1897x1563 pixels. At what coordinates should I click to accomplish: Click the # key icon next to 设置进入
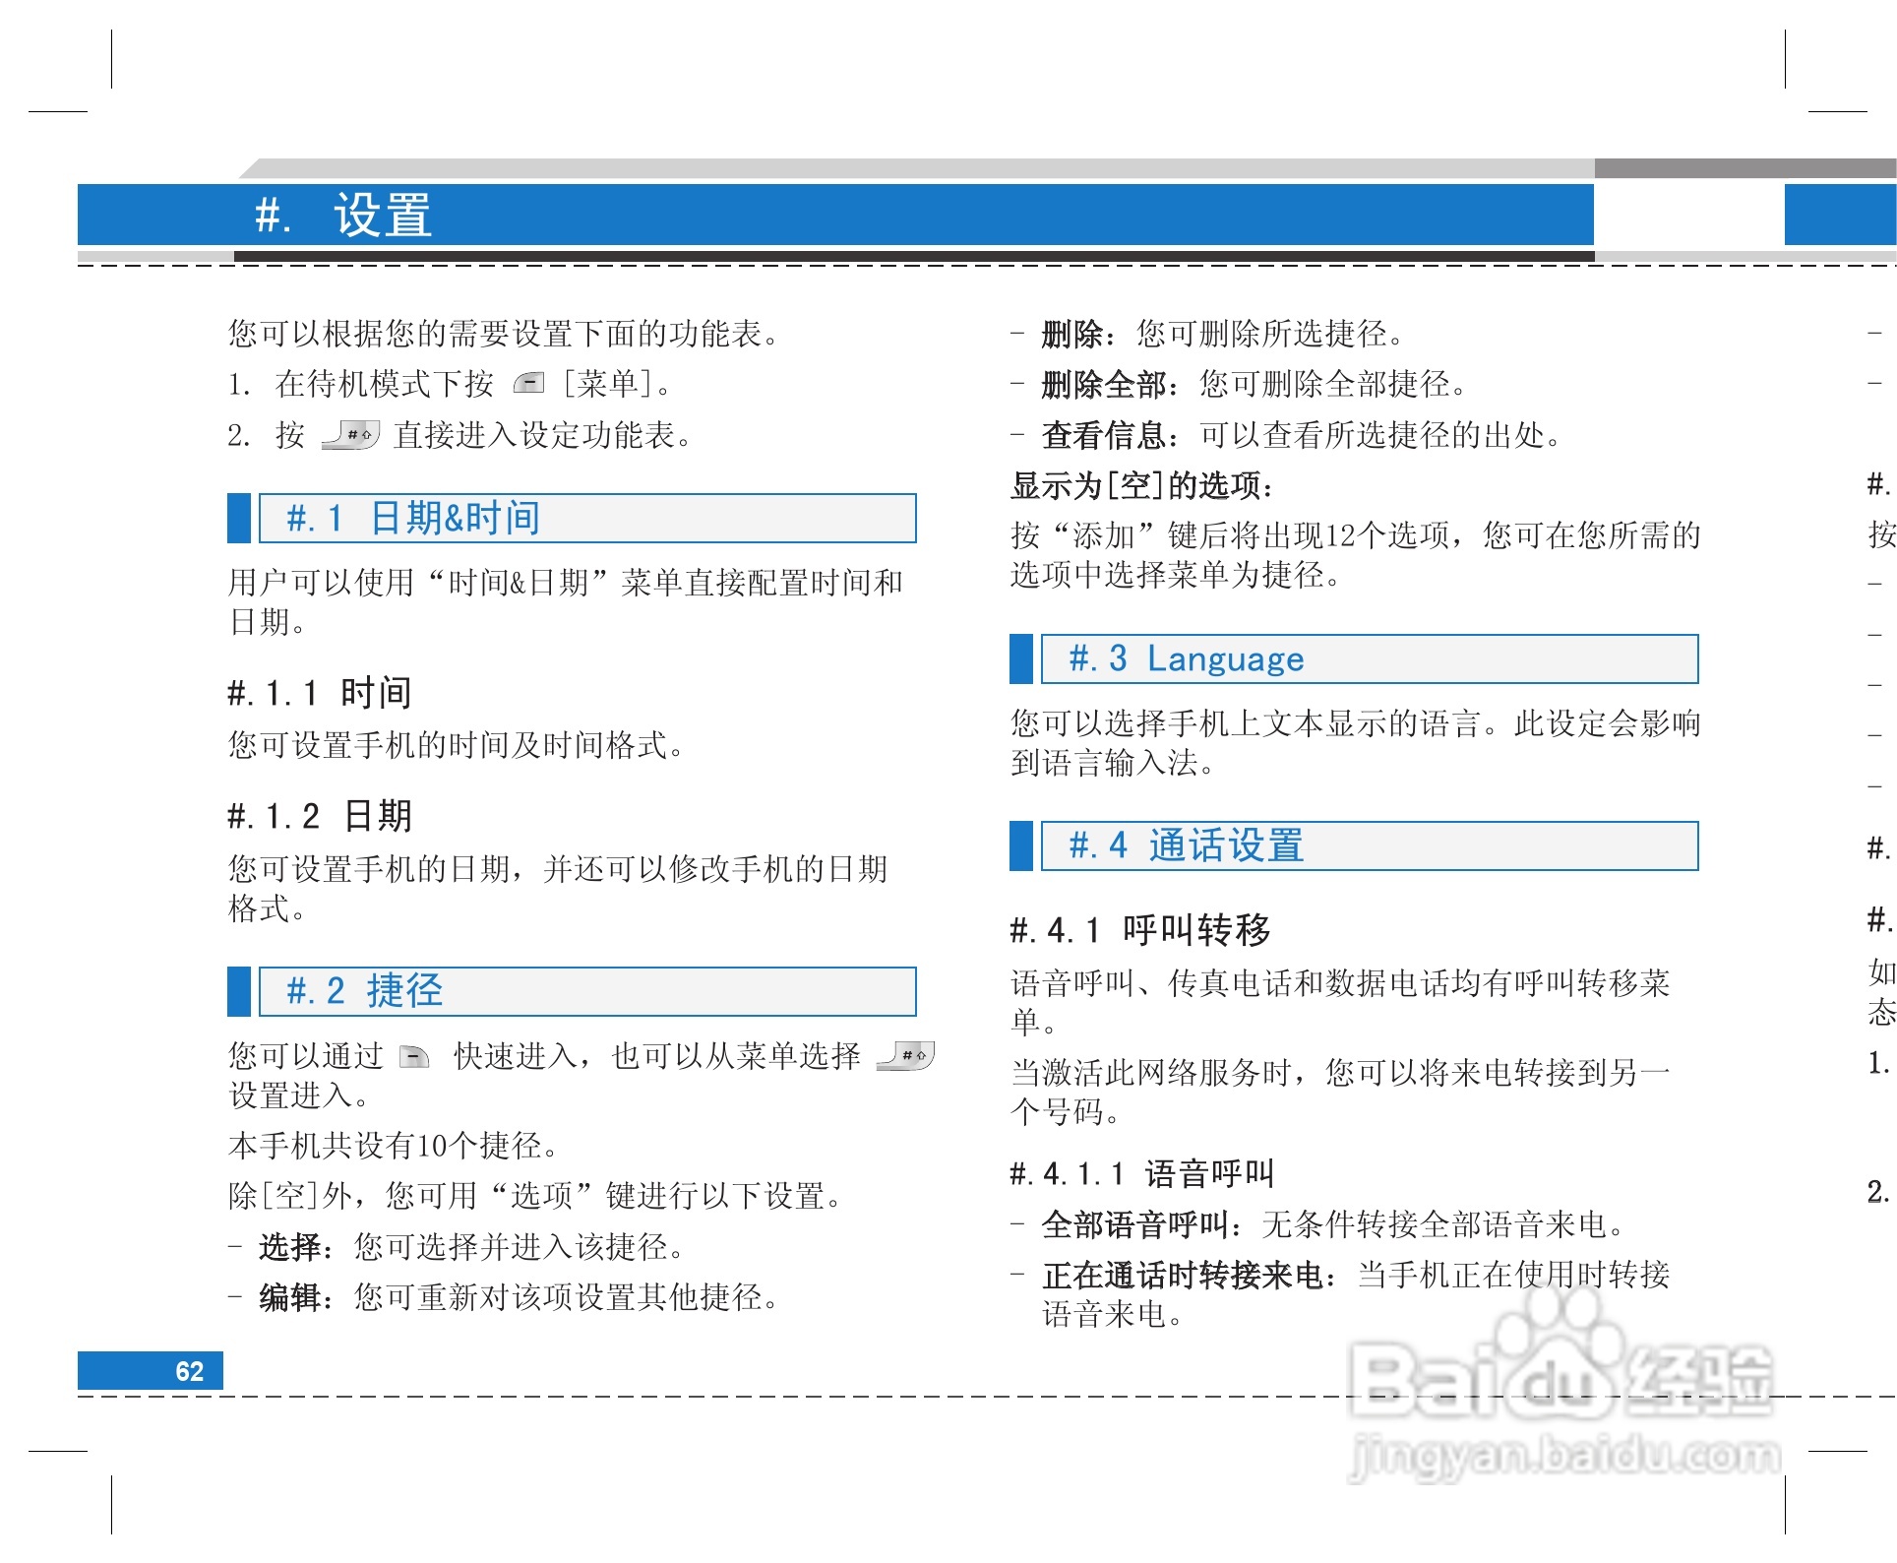tap(907, 1055)
